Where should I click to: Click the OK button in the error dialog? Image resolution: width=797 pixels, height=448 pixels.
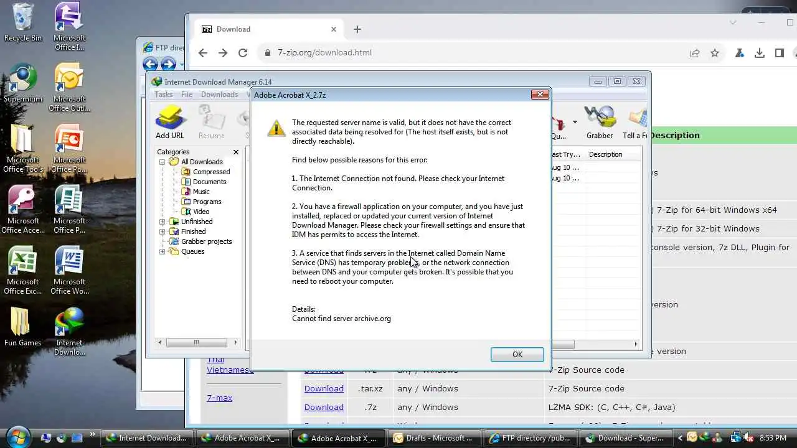tap(517, 354)
